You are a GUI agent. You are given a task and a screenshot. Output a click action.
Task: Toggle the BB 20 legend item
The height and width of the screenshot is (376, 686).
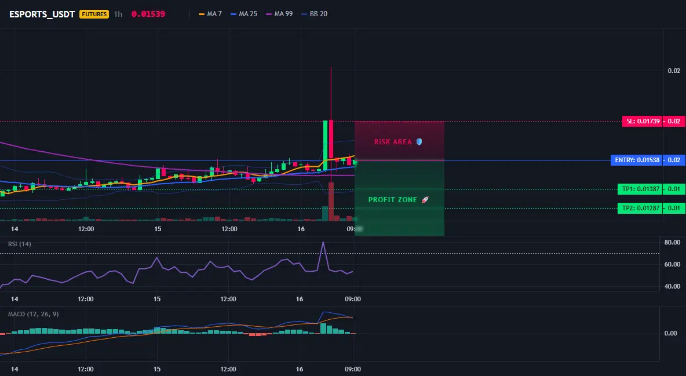[314, 14]
